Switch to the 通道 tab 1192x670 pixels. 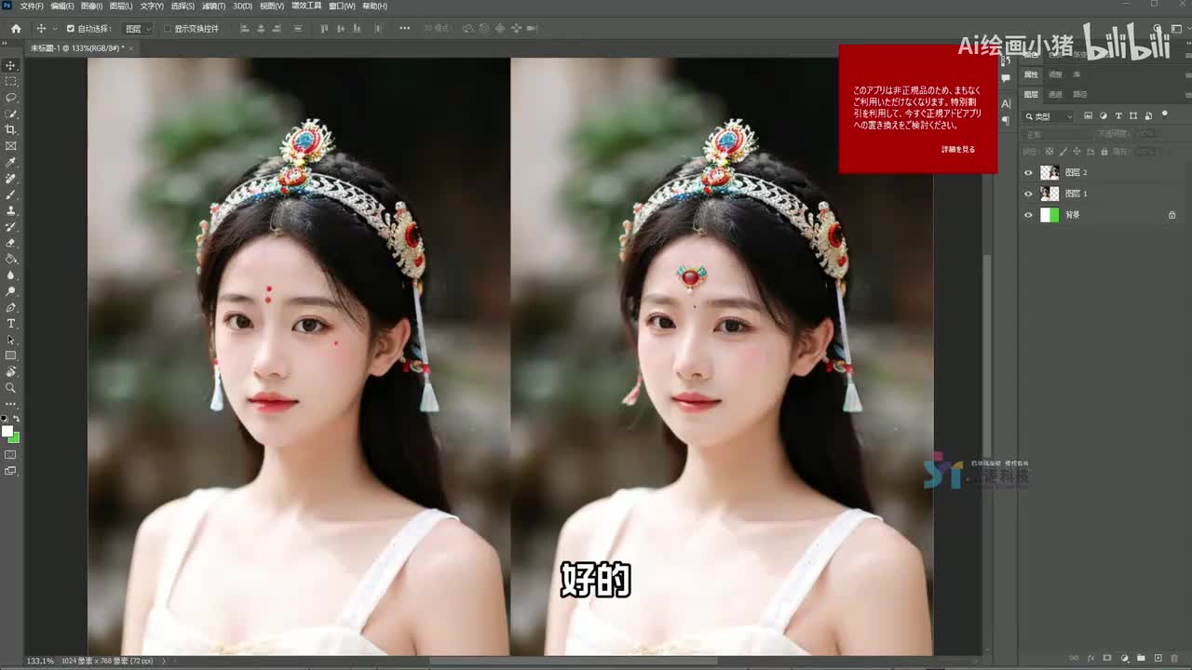point(1055,94)
